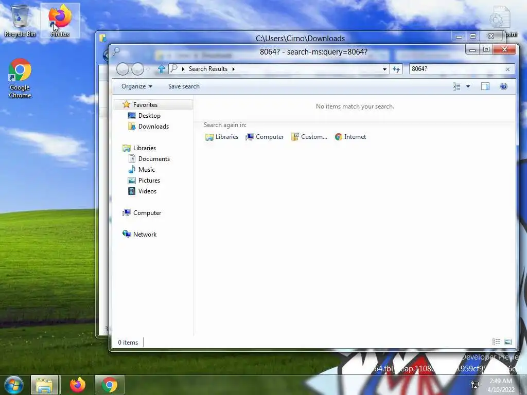Search again in Computer
This screenshot has width=527, height=395.
(x=265, y=137)
